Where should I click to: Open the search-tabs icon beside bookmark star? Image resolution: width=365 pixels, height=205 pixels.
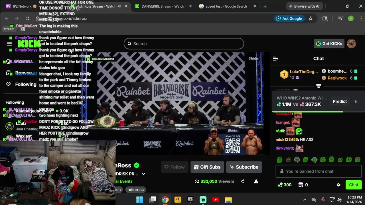[x=325, y=19]
